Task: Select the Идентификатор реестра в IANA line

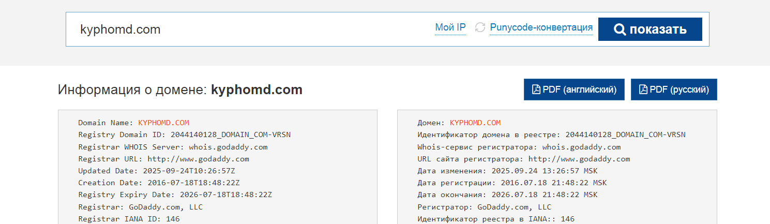Action: 496,219
